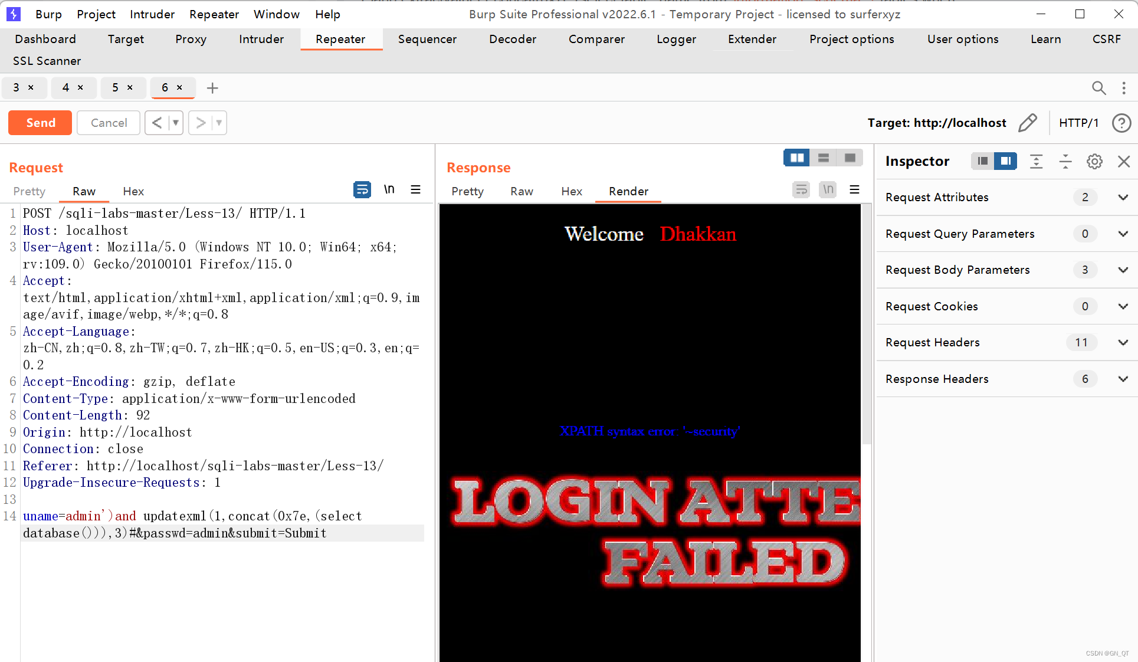This screenshot has width=1138, height=662.
Task: Click the Inspector collapse all sections icon
Action: [x=1065, y=161]
